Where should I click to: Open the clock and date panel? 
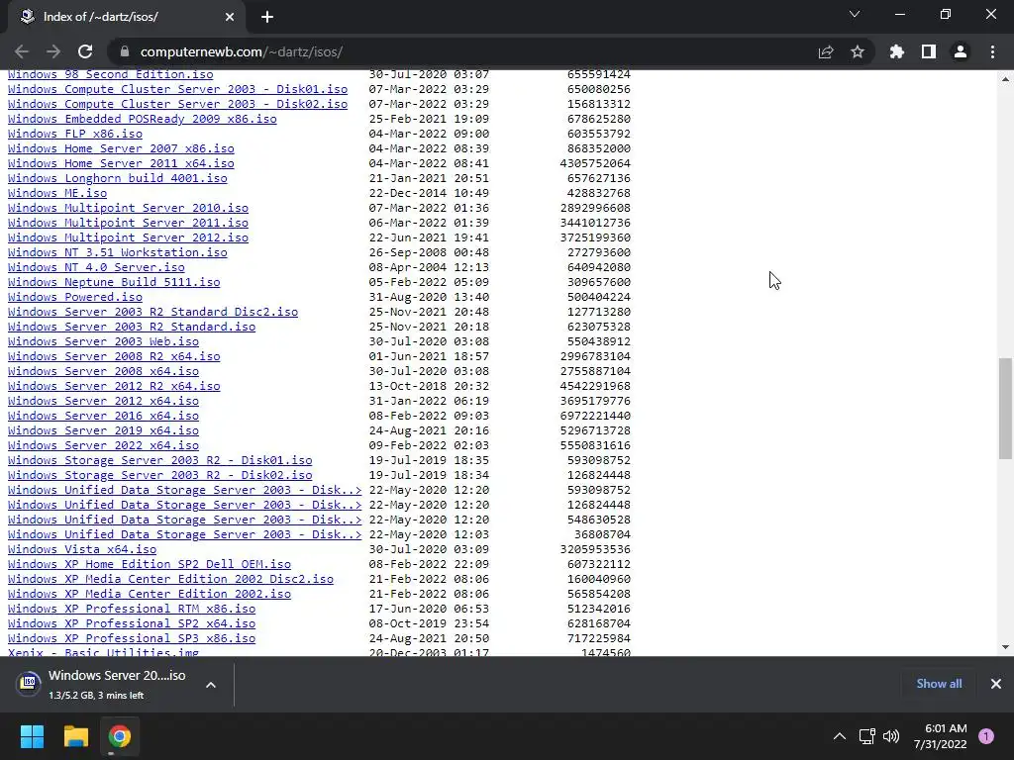941,736
